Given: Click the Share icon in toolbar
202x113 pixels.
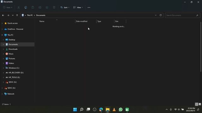Looking at the screenshot, I should pyautogui.click(x=47, y=8).
